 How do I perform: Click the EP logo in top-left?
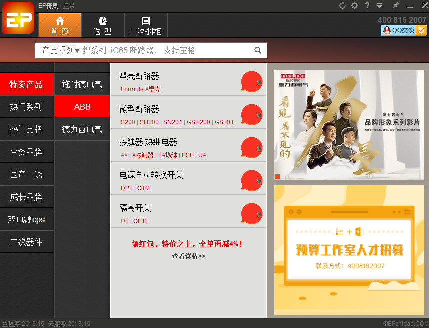[x=18, y=18]
